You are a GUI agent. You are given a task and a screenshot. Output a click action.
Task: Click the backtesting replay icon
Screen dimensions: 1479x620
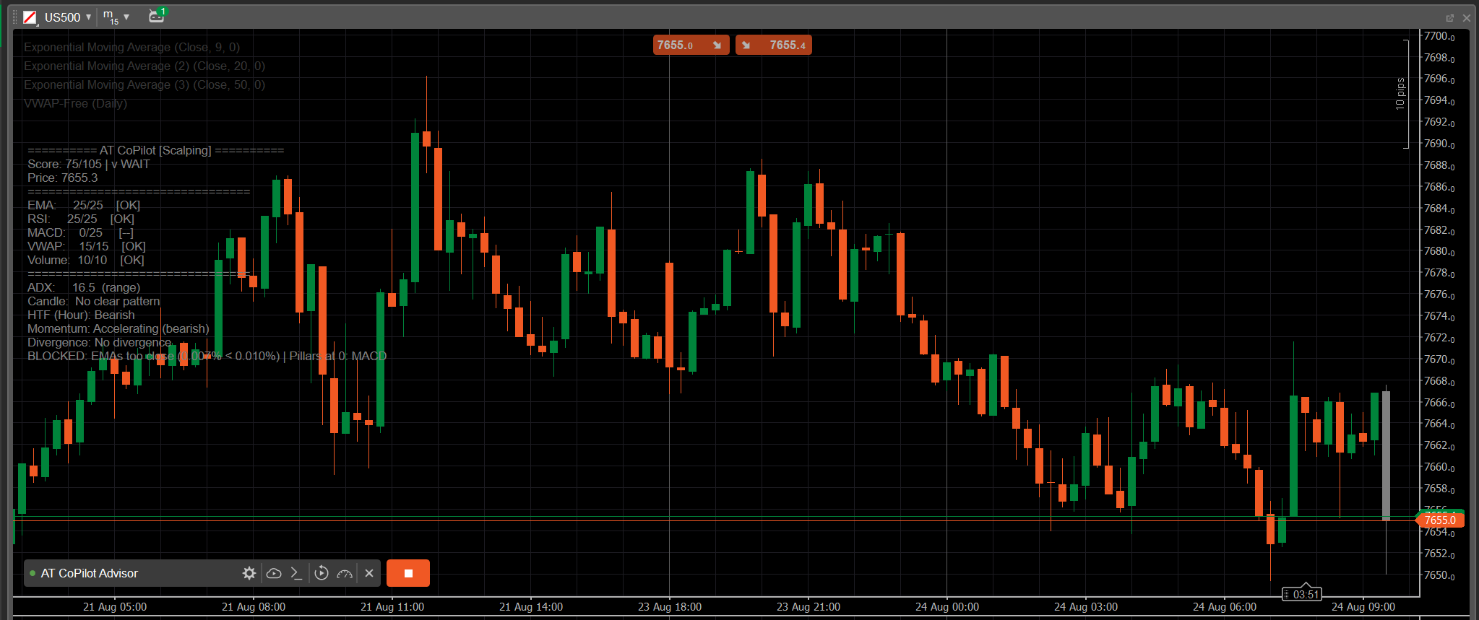[x=322, y=573]
